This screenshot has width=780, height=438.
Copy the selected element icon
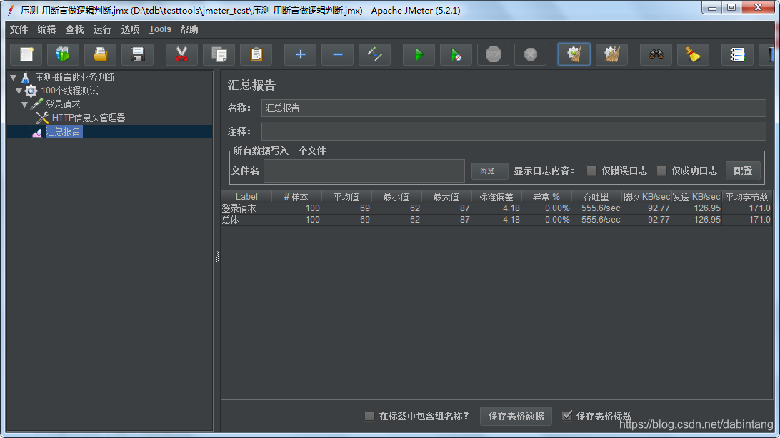[219, 54]
